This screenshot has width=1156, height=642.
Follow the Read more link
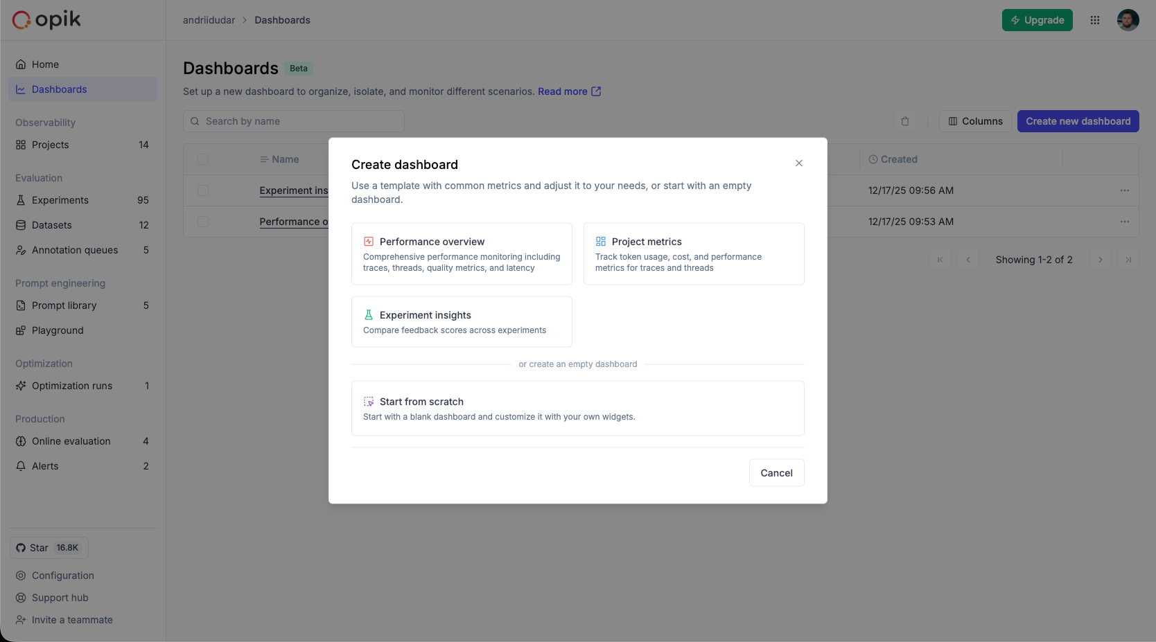pyautogui.click(x=563, y=91)
